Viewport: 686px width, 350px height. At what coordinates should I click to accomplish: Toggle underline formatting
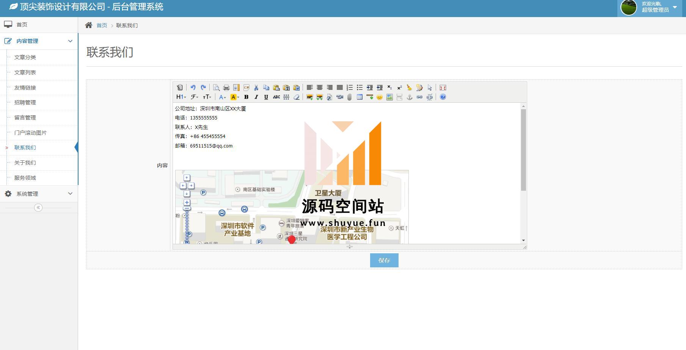[266, 97]
